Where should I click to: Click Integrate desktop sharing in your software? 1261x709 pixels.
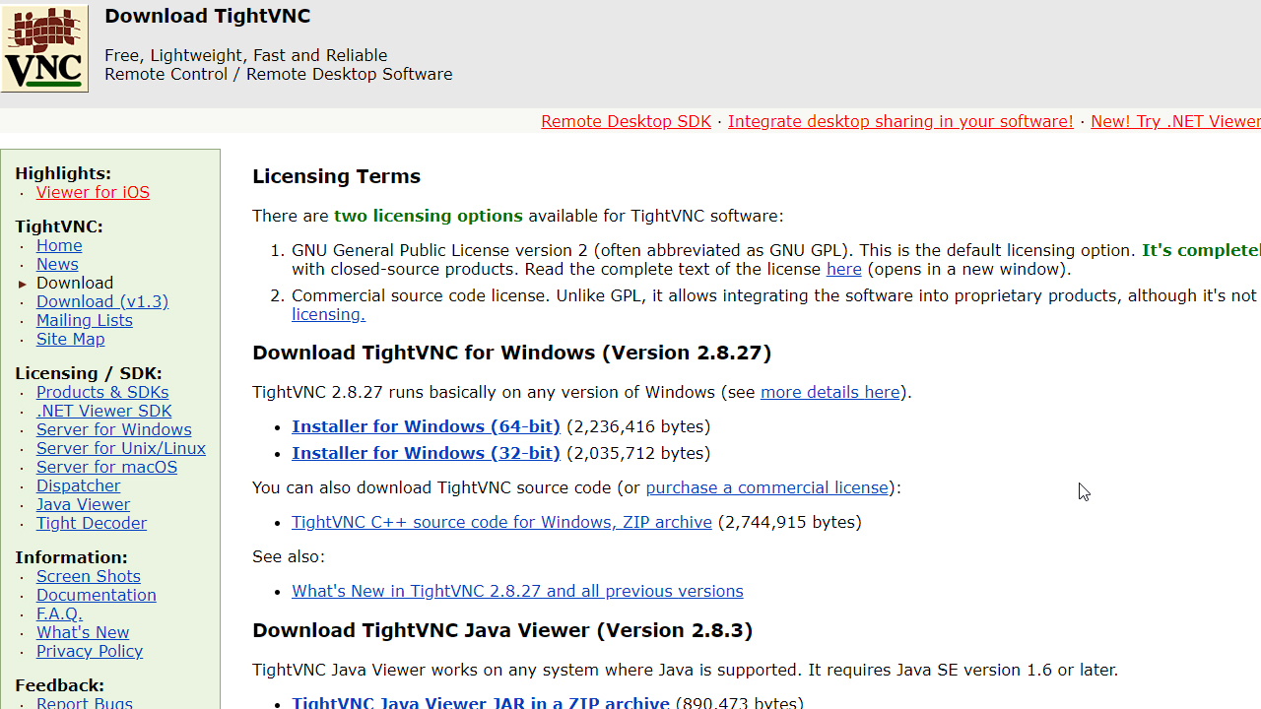coord(899,121)
